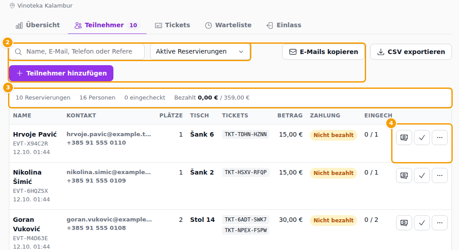The image size is (459, 250).
Task: Click the BETRAG column header
Action: point(290,116)
